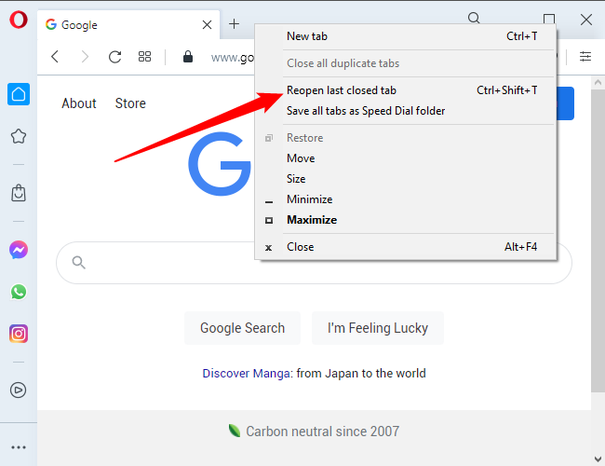This screenshot has width=605, height=466.
Task: Open the Player icon in sidebar
Action: [x=18, y=391]
